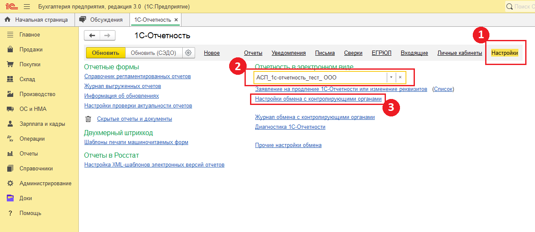Click the Операции Дт/Кт icon
The height and width of the screenshot is (232, 535).
pos(11,139)
